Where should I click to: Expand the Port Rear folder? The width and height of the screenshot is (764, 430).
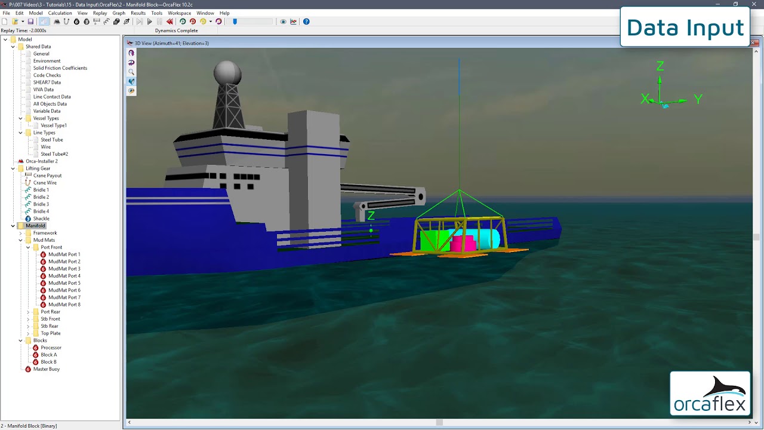pyautogui.click(x=28, y=312)
